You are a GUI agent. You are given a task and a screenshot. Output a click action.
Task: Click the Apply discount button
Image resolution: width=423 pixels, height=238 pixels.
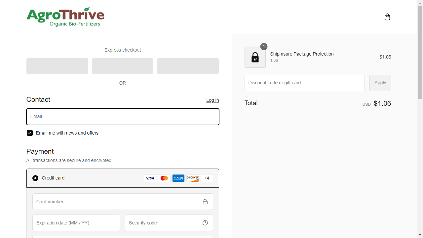[x=380, y=83]
